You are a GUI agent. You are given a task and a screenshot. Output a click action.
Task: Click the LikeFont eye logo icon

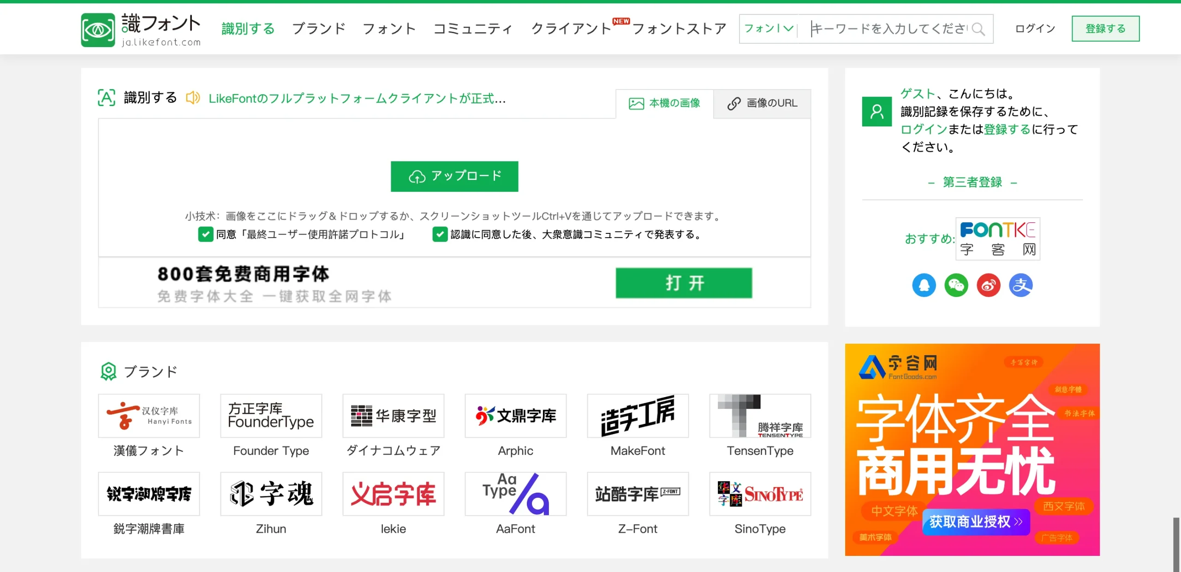click(98, 30)
